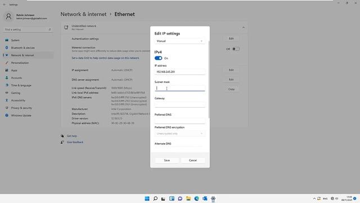Open Microsoft Edge on taskbar

(x=196, y=198)
